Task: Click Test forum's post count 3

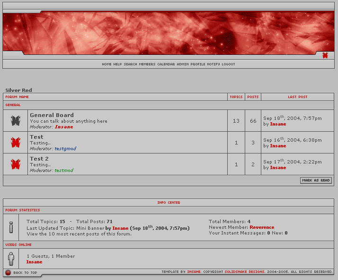Action: [x=253, y=143]
